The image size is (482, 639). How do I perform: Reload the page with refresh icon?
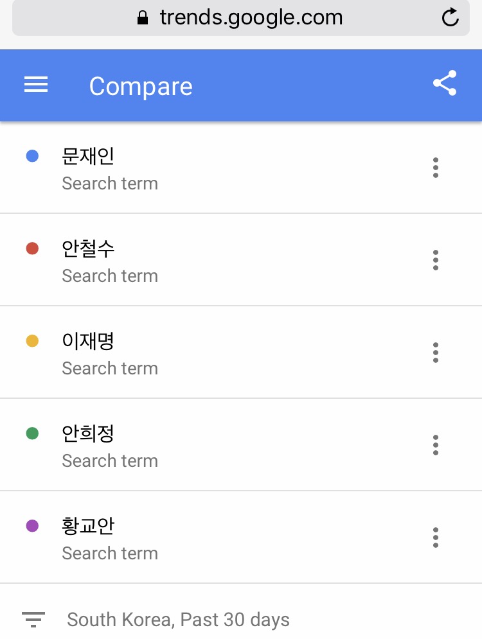451,17
